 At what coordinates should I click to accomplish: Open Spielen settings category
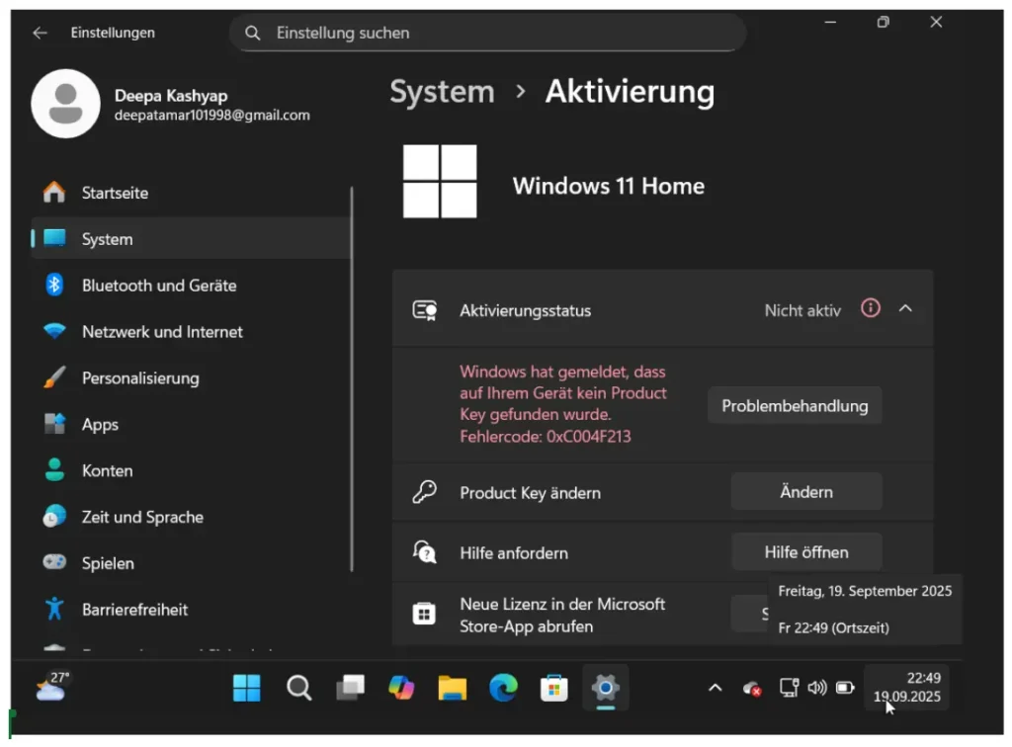[x=191, y=563]
